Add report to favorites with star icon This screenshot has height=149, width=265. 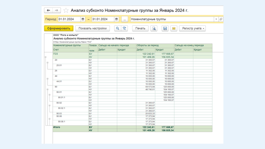[x=66, y=10]
